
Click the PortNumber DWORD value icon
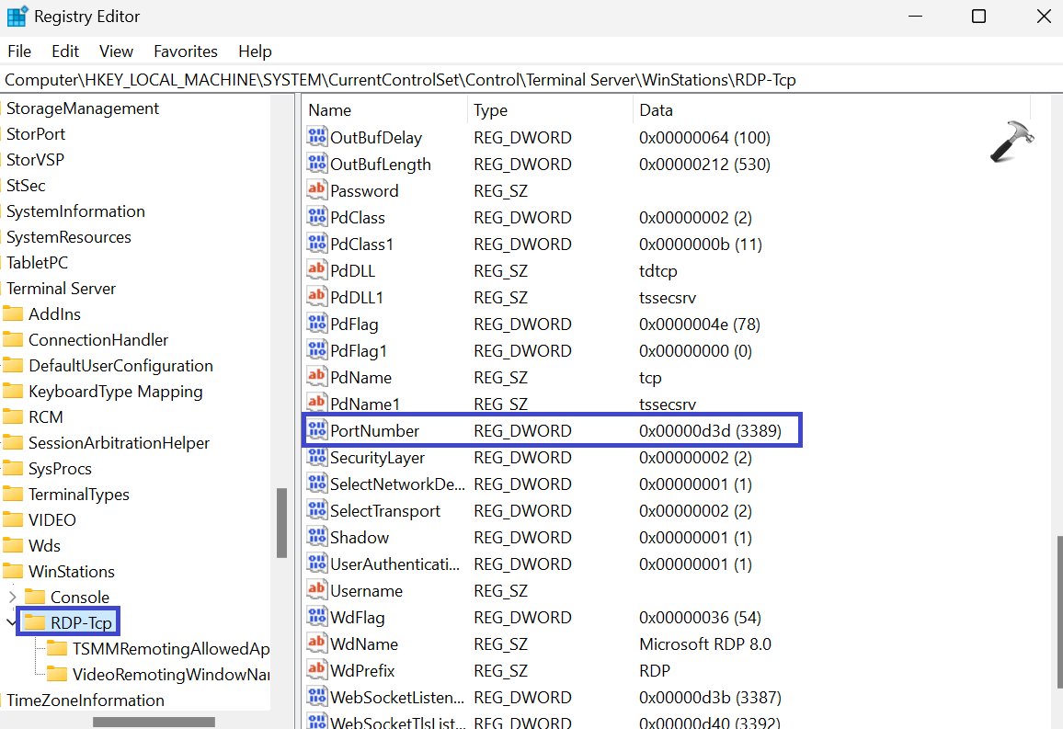point(317,430)
